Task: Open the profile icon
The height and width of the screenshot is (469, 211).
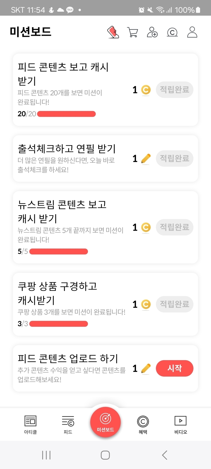Action: coord(192,32)
